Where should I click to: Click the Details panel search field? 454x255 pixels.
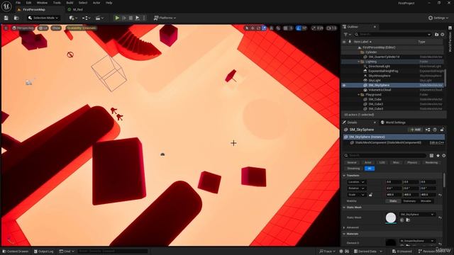click(x=384, y=156)
